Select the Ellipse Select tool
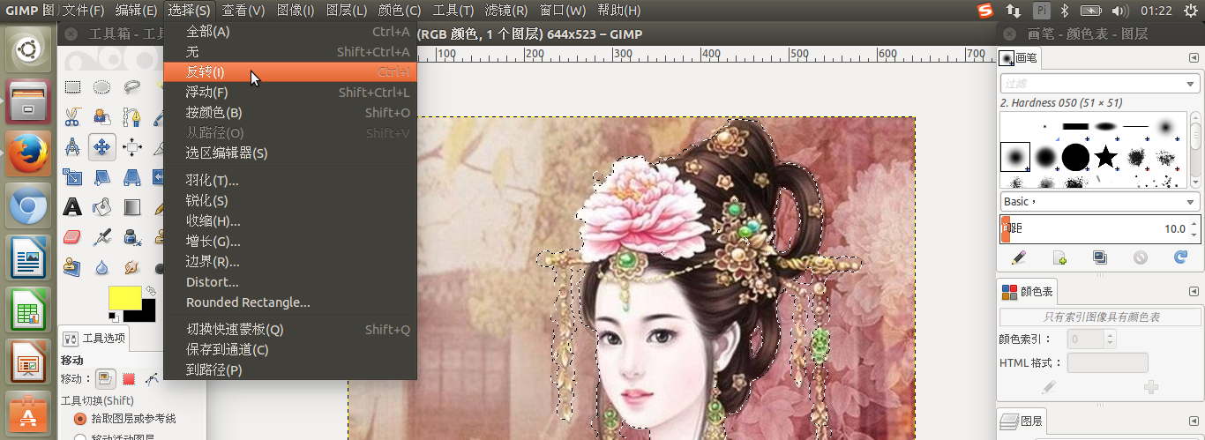The width and height of the screenshot is (1205, 440). tap(102, 86)
